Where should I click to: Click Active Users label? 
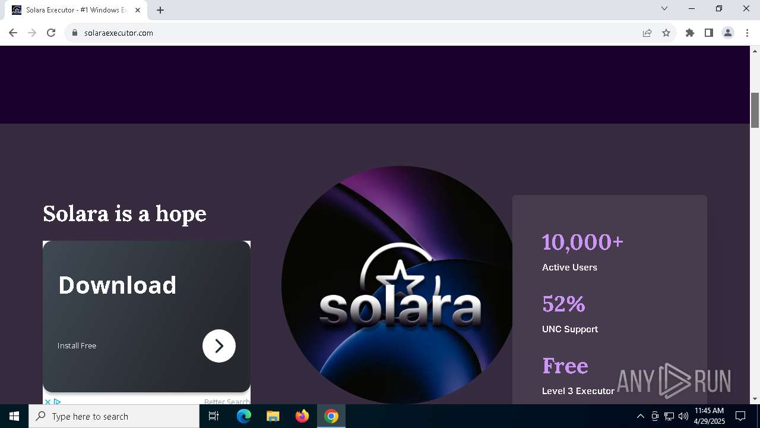click(569, 267)
